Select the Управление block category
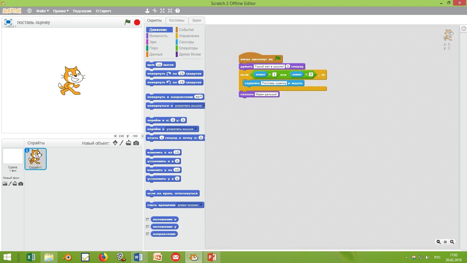The height and width of the screenshot is (263, 467). [x=189, y=36]
